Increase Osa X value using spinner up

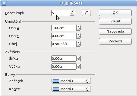click(x=79, y=27)
